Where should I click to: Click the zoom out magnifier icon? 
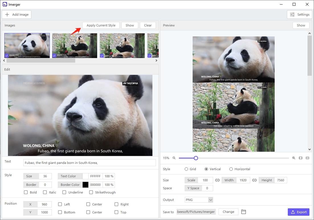coord(174,158)
